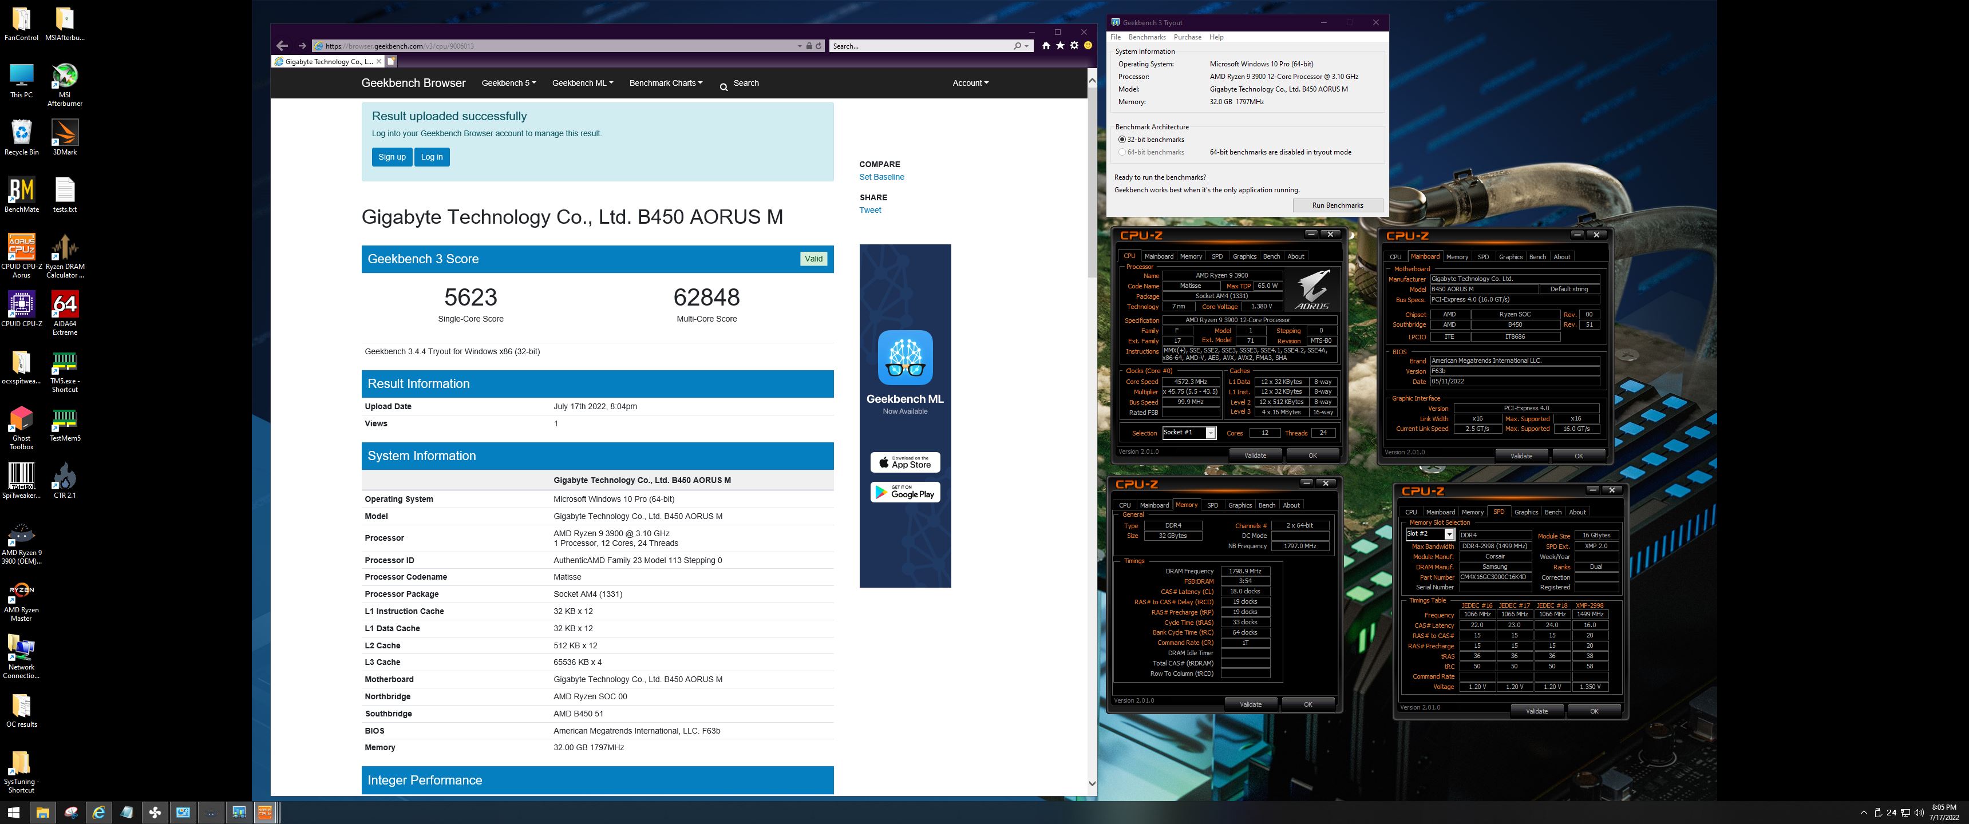Image resolution: width=1969 pixels, height=824 pixels.
Task: Click Validate in the CPU-Z Memory window
Action: click(x=1251, y=704)
